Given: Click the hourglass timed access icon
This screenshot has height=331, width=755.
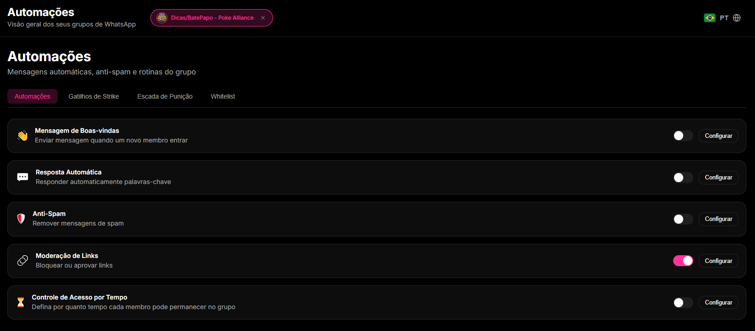Looking at the screenshot, I should pos(21,302).
